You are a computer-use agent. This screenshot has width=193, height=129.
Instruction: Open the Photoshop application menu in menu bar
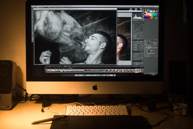(36, 6)
